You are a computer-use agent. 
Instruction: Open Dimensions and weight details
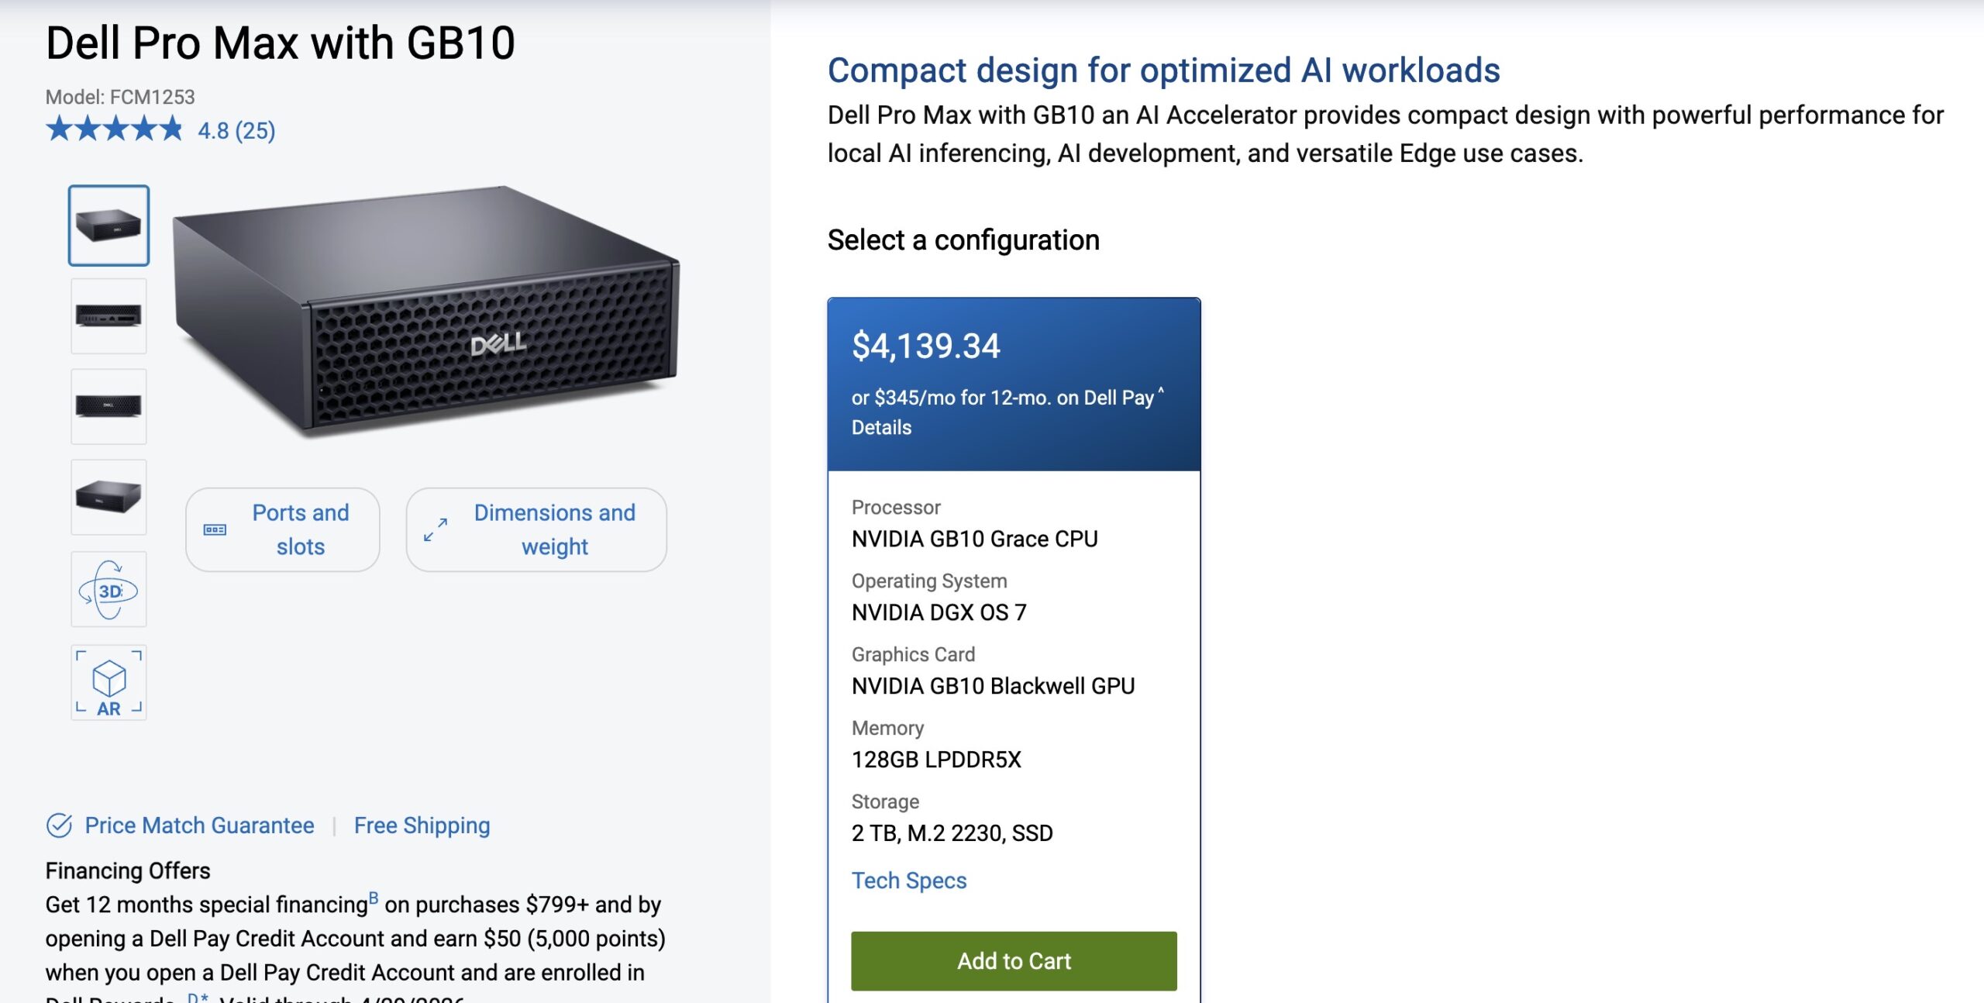click(x=554, y=529)
